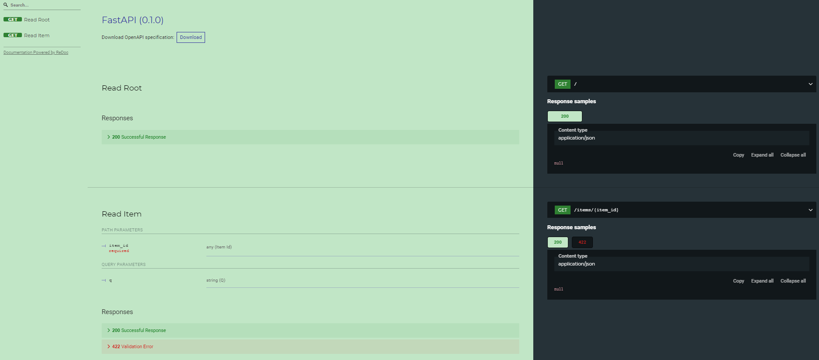
Task: Click the /items/{item_id} path text
Action: (596, 210)
